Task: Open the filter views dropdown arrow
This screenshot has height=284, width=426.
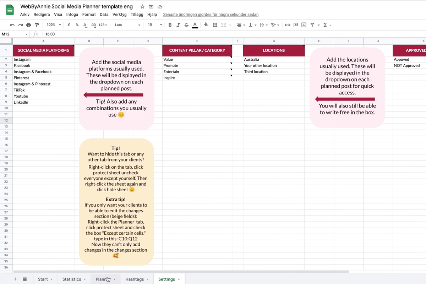Action: 318,25
